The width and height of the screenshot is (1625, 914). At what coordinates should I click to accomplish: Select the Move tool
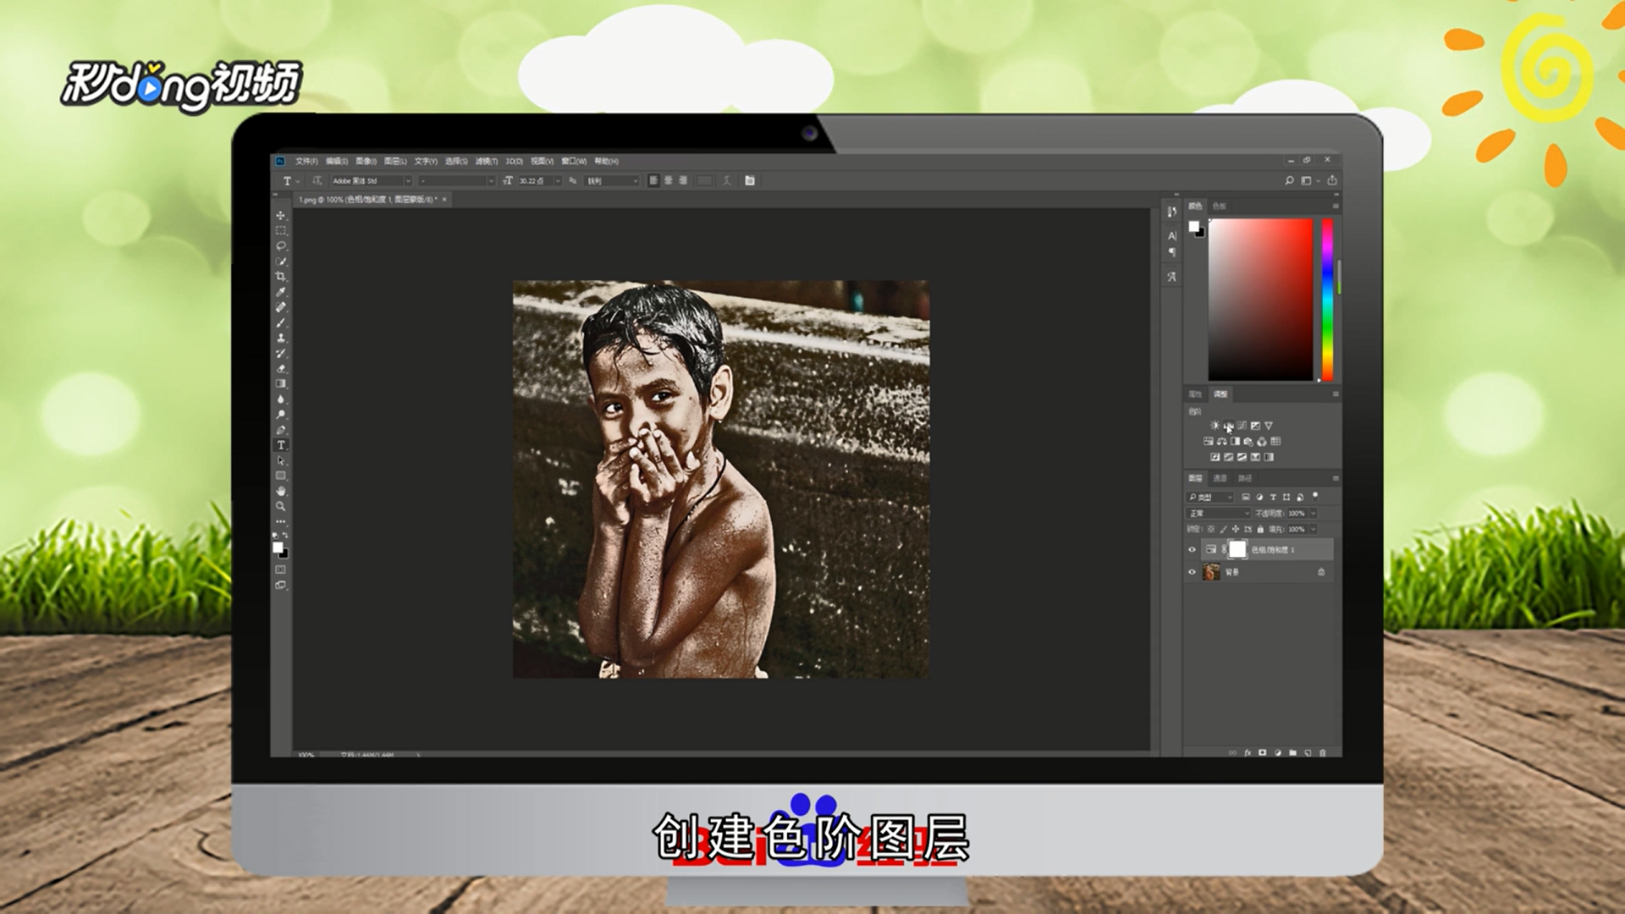[x=281, y=216]
